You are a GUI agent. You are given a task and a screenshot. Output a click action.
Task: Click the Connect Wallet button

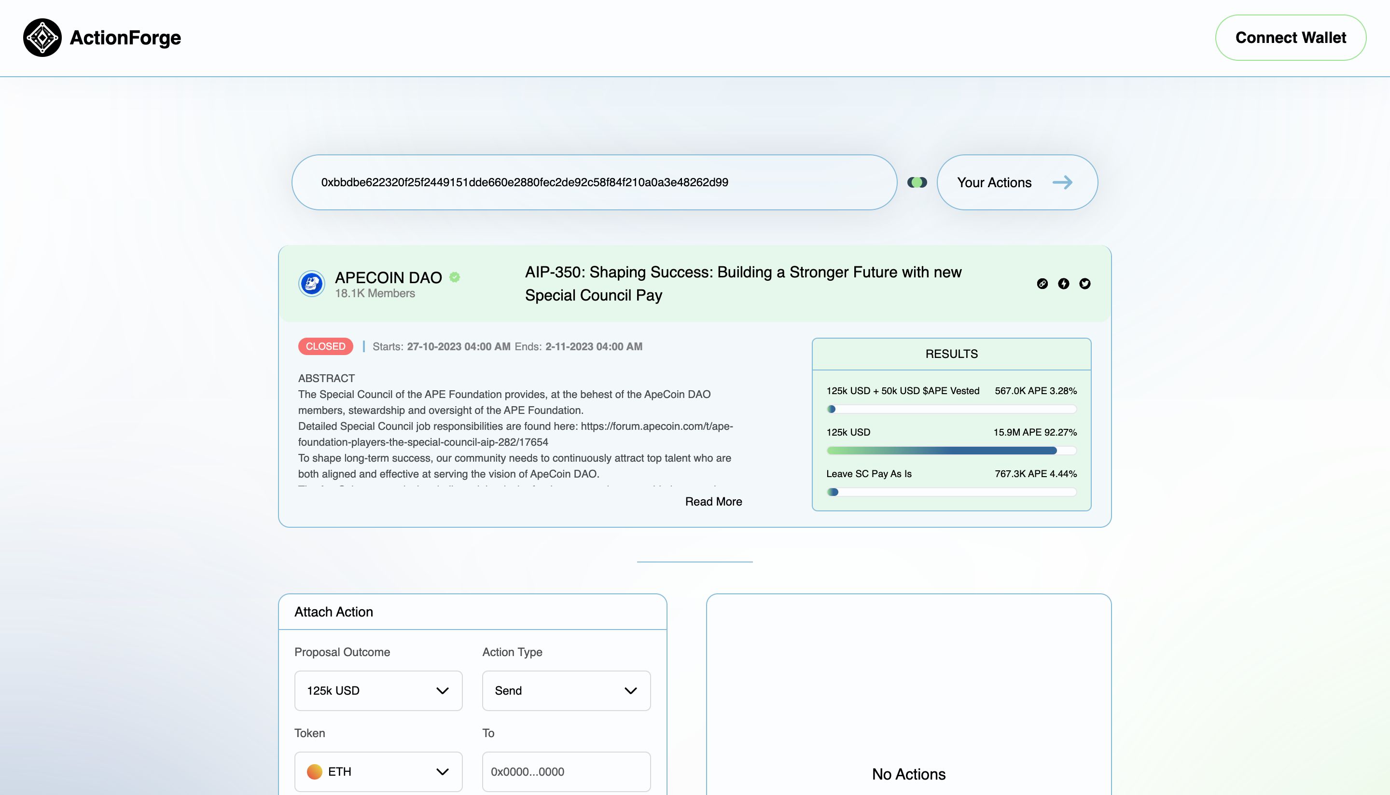click(x=1291, y=38)
